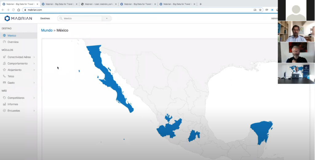315x160 pixels.
Task: Click the globe icon beside Mexico
Action: coord(4,36)
